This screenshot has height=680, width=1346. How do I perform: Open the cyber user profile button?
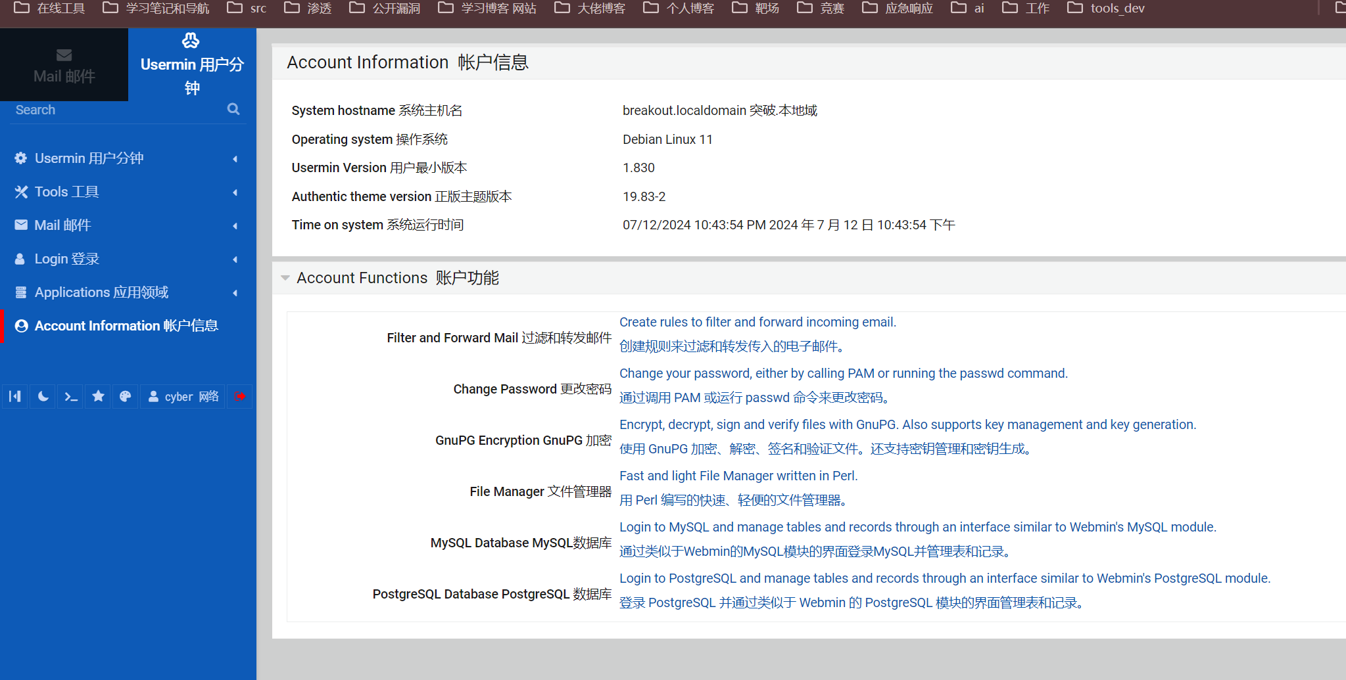click(183, 396)
